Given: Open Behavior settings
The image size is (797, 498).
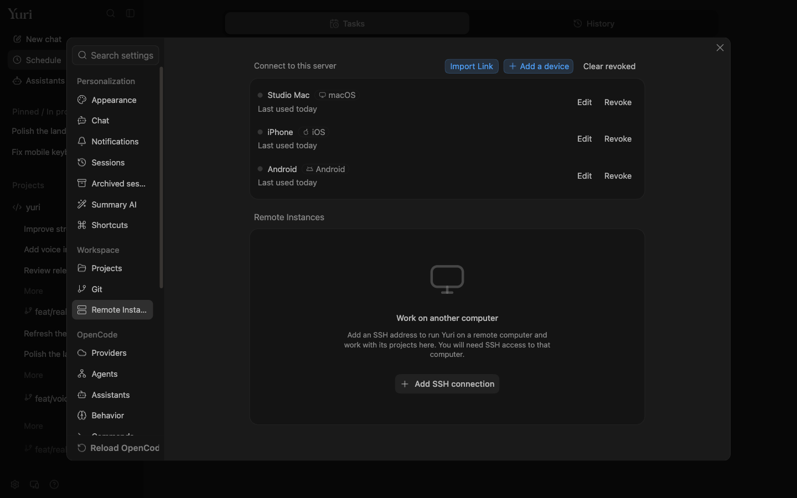Looking at the screenshot, I should coord(112,416).
